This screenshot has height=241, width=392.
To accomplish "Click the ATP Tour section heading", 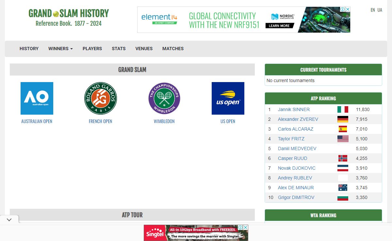I will [x=132, y=215].
